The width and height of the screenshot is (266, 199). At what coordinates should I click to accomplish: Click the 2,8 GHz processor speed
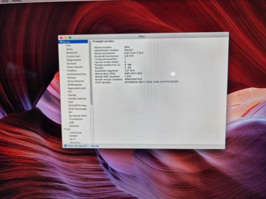(129, 56)
